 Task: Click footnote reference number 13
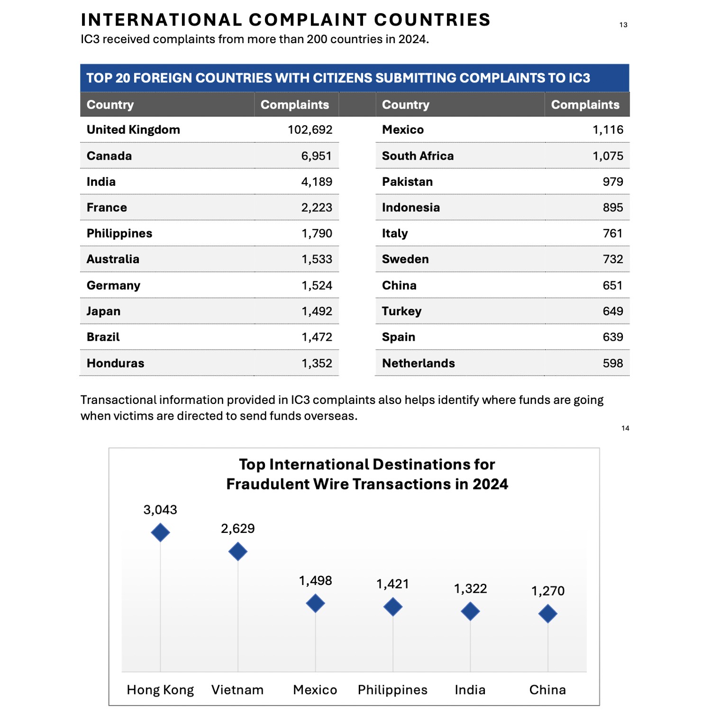pos(623,25)
